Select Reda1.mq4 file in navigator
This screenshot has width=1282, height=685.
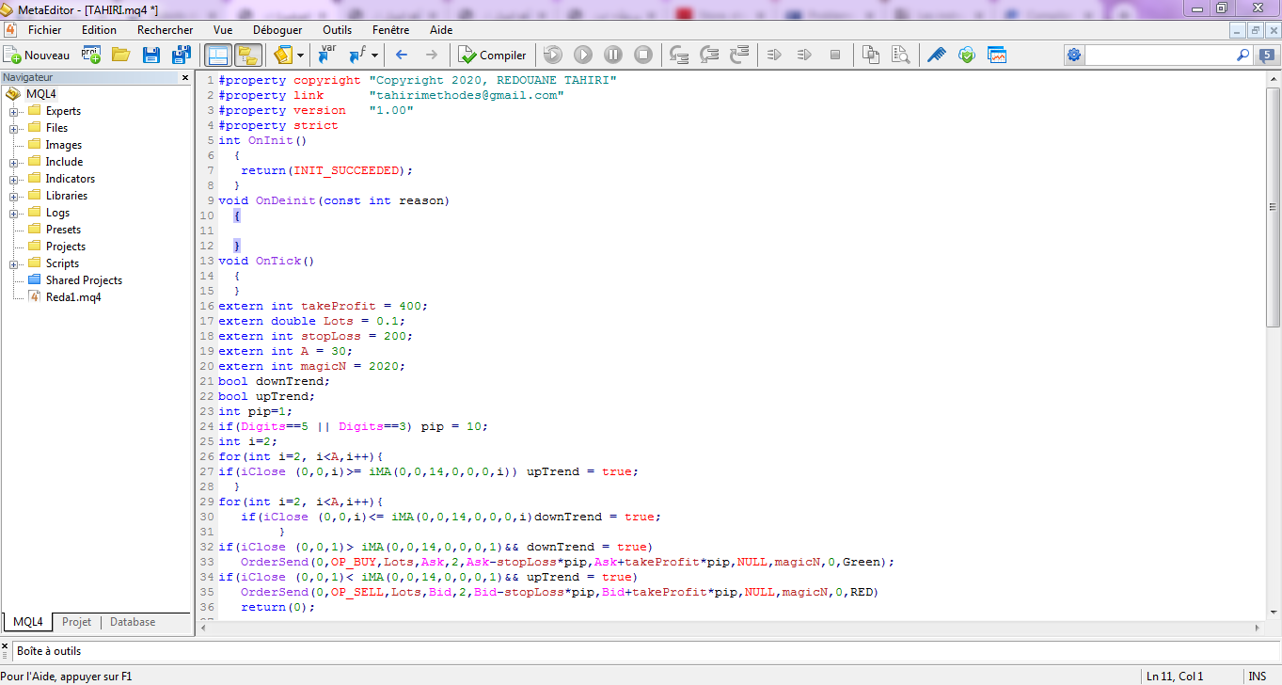[72, 297]
